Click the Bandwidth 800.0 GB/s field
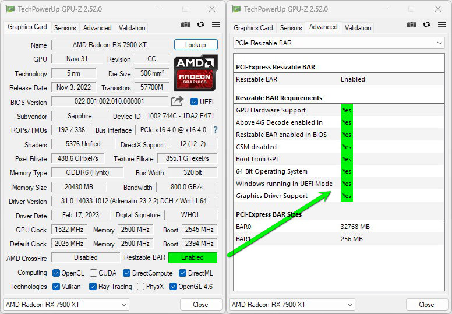Viewport: 452px width, 314px height. [x=186, y=187]
